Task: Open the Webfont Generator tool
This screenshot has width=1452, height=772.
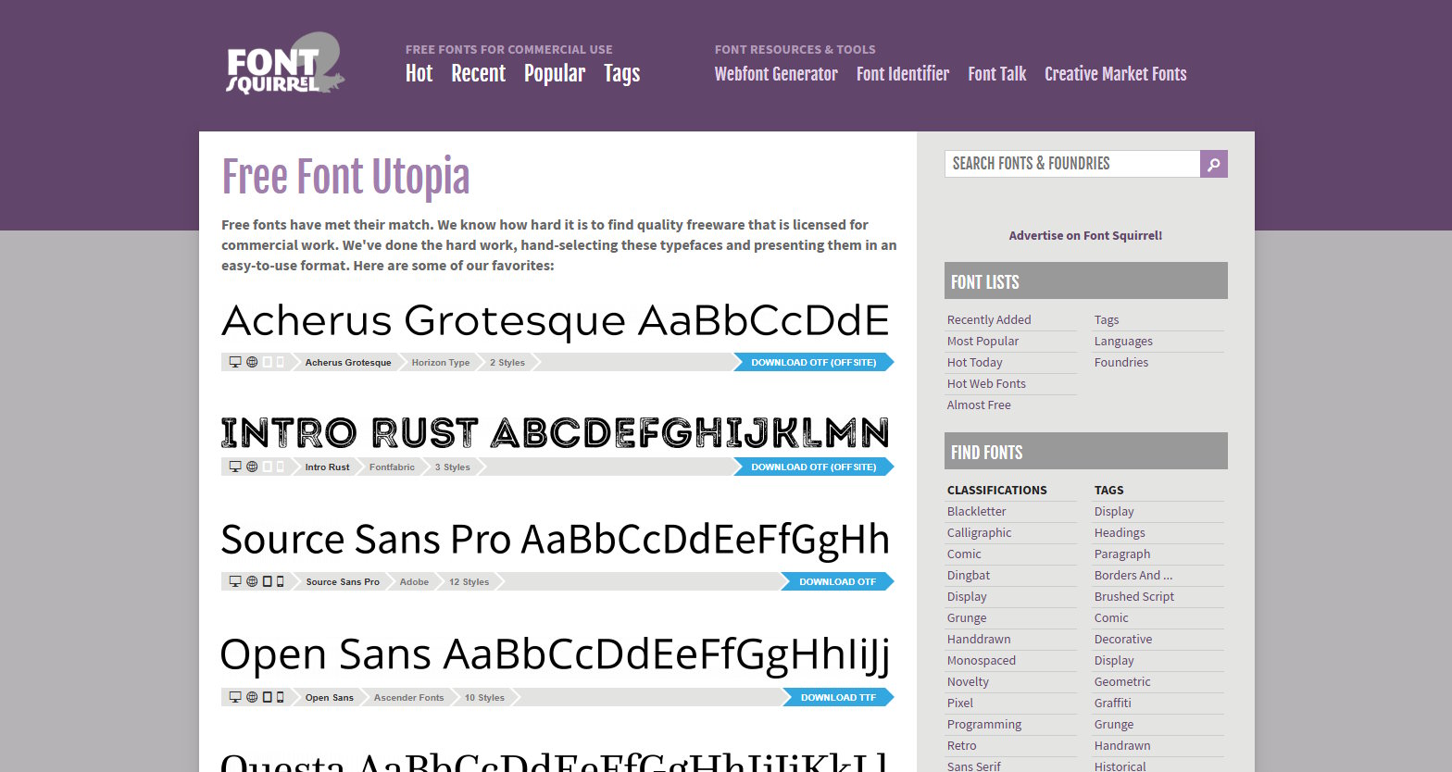Action: coord(776,74)
